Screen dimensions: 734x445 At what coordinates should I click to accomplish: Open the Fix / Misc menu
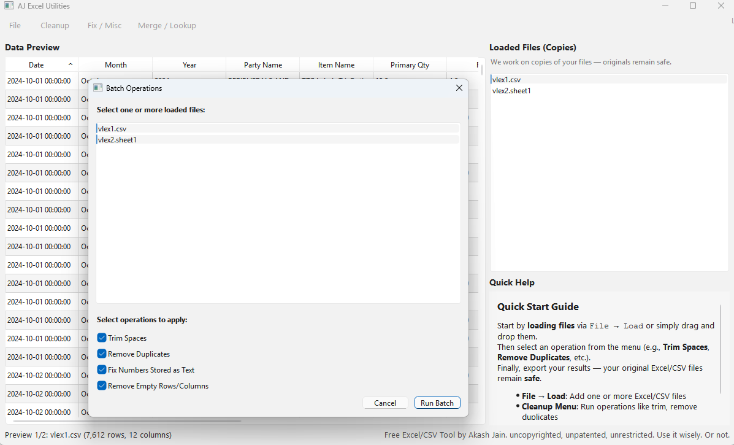tap(104, 26)
